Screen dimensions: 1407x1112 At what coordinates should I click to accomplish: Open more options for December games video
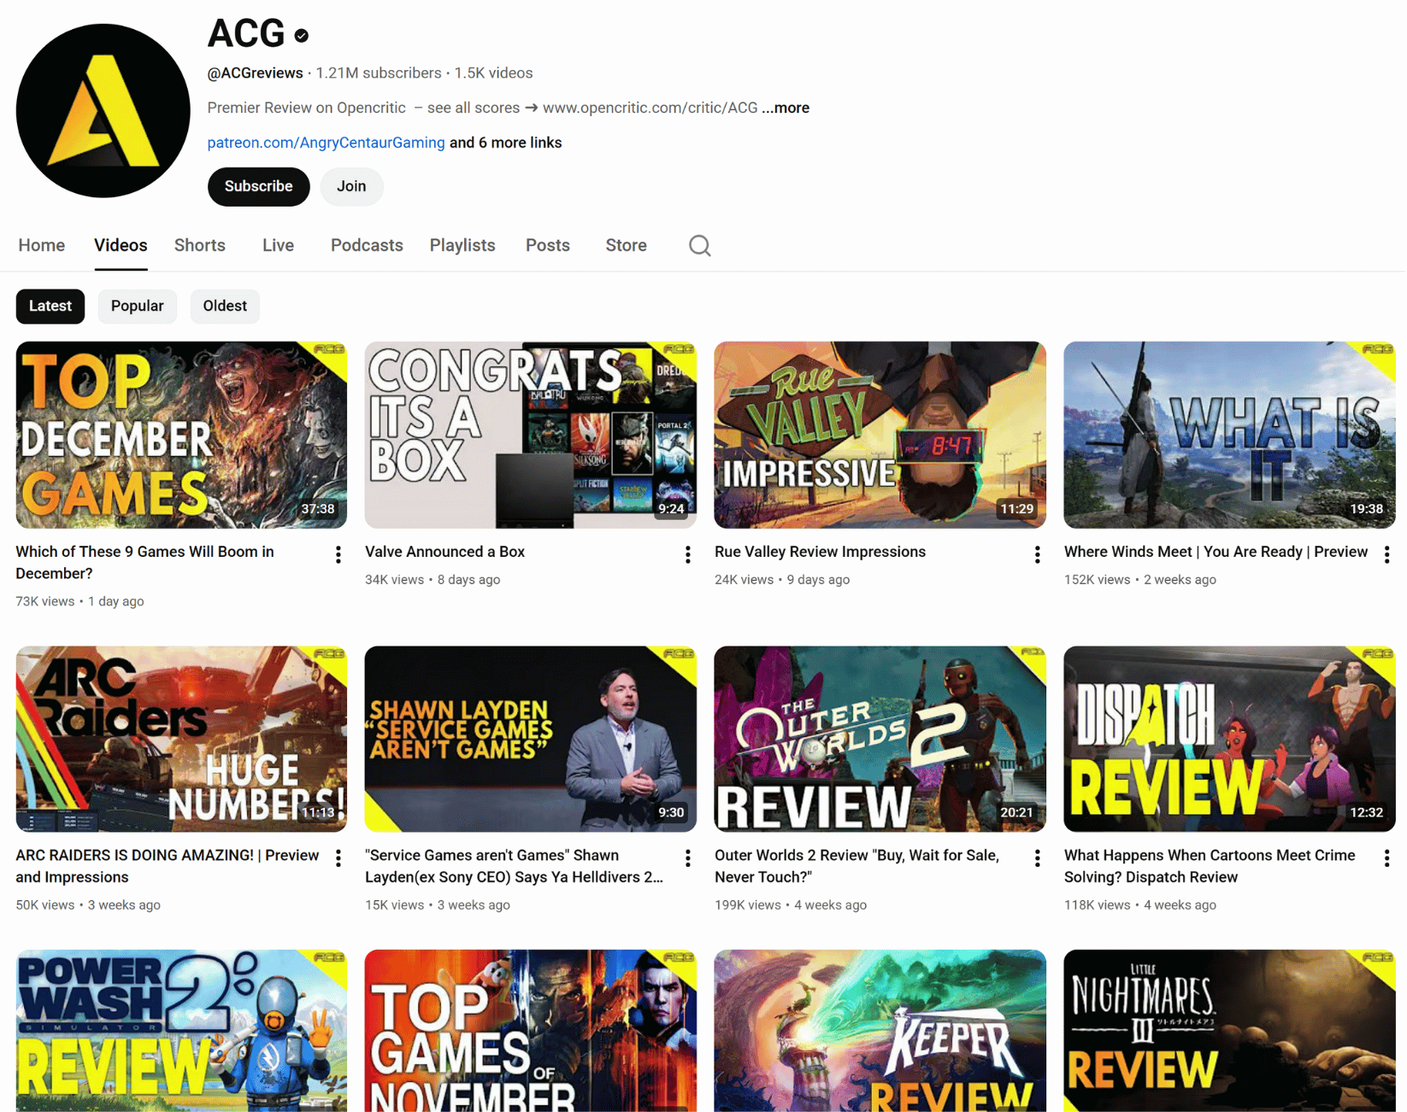coord(339,555)
